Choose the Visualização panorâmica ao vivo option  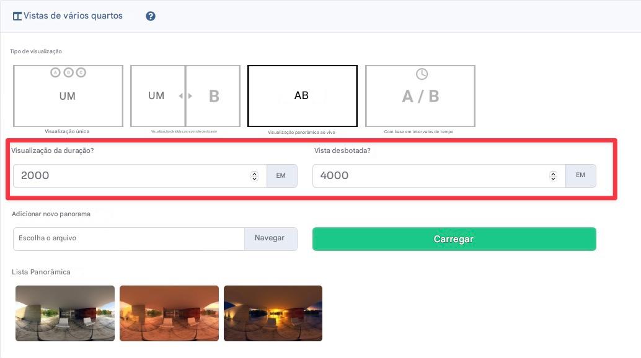pos(302,96)
